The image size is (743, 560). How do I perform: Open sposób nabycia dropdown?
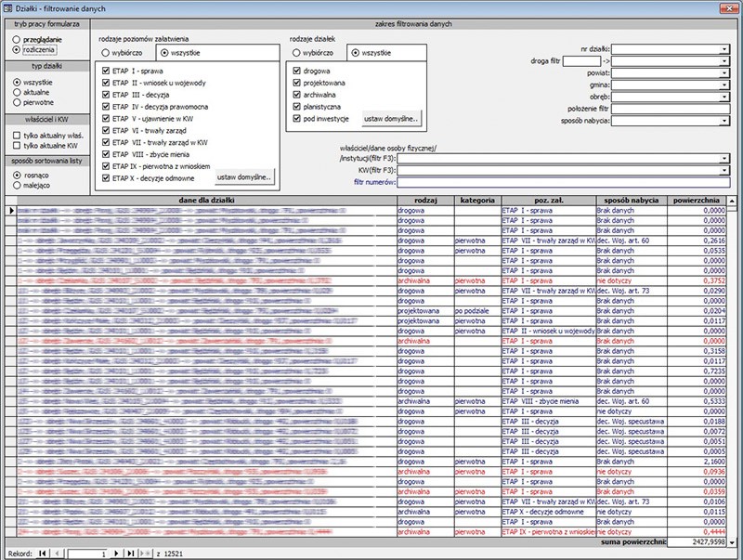[724, 121]
